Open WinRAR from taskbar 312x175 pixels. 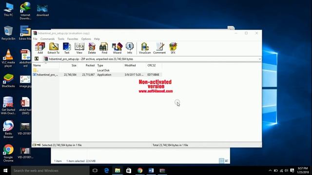coord(162,171)
